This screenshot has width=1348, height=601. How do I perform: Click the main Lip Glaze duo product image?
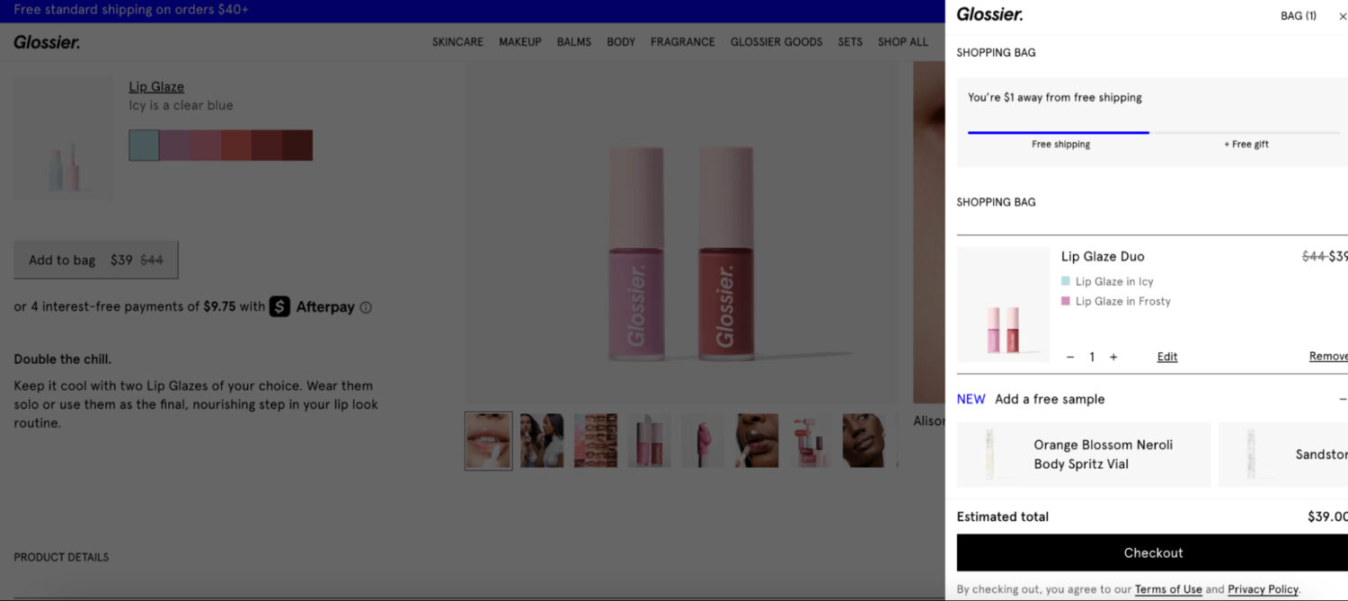point(680,232)
